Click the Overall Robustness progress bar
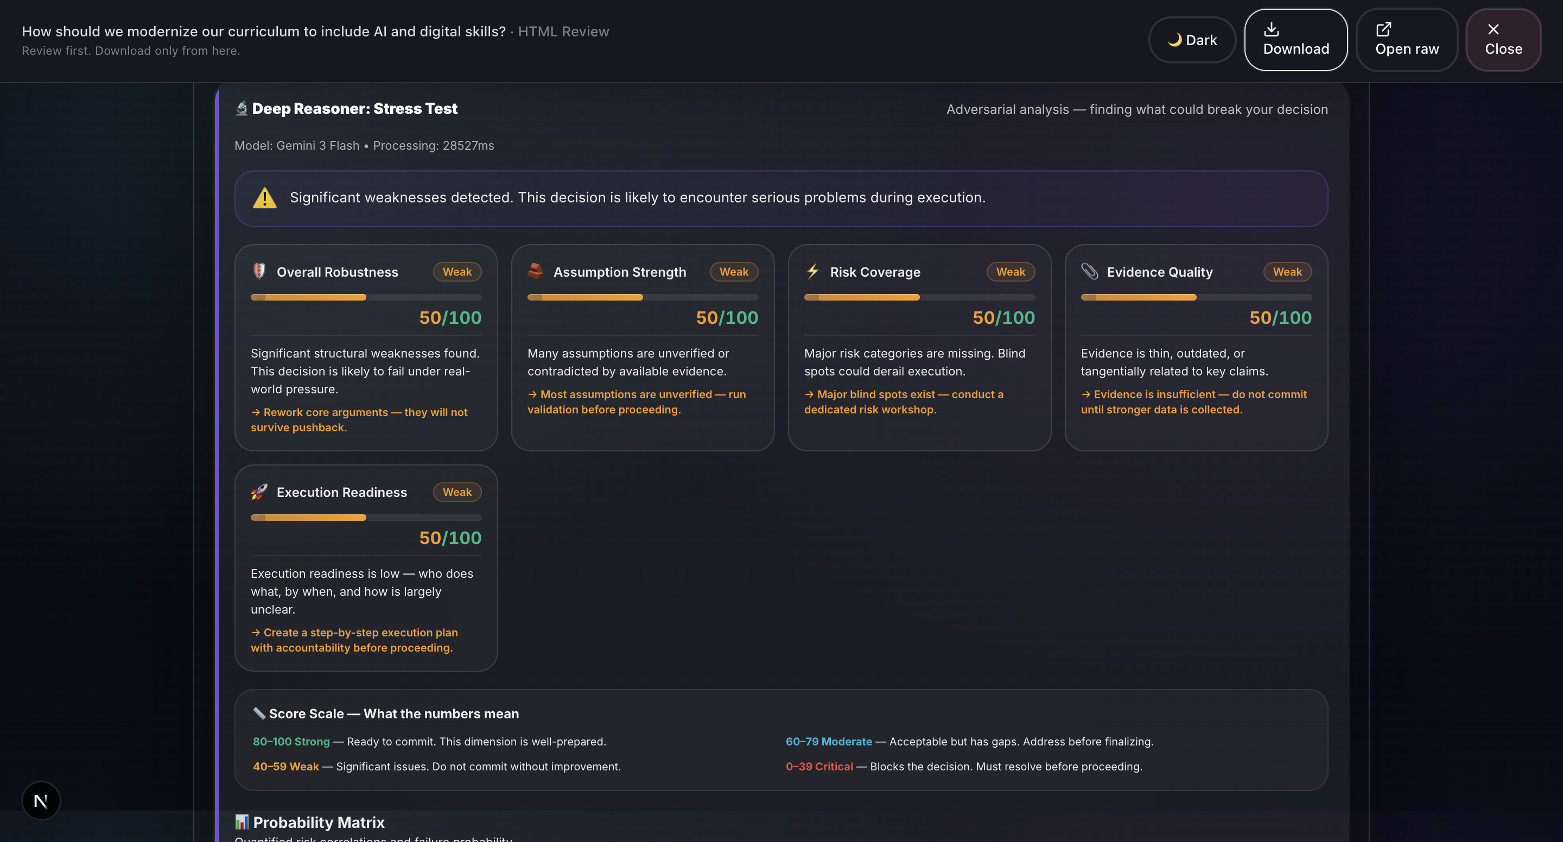This screenshot has height=842, width=1563. pyautogui.click(x=366, y=297)
